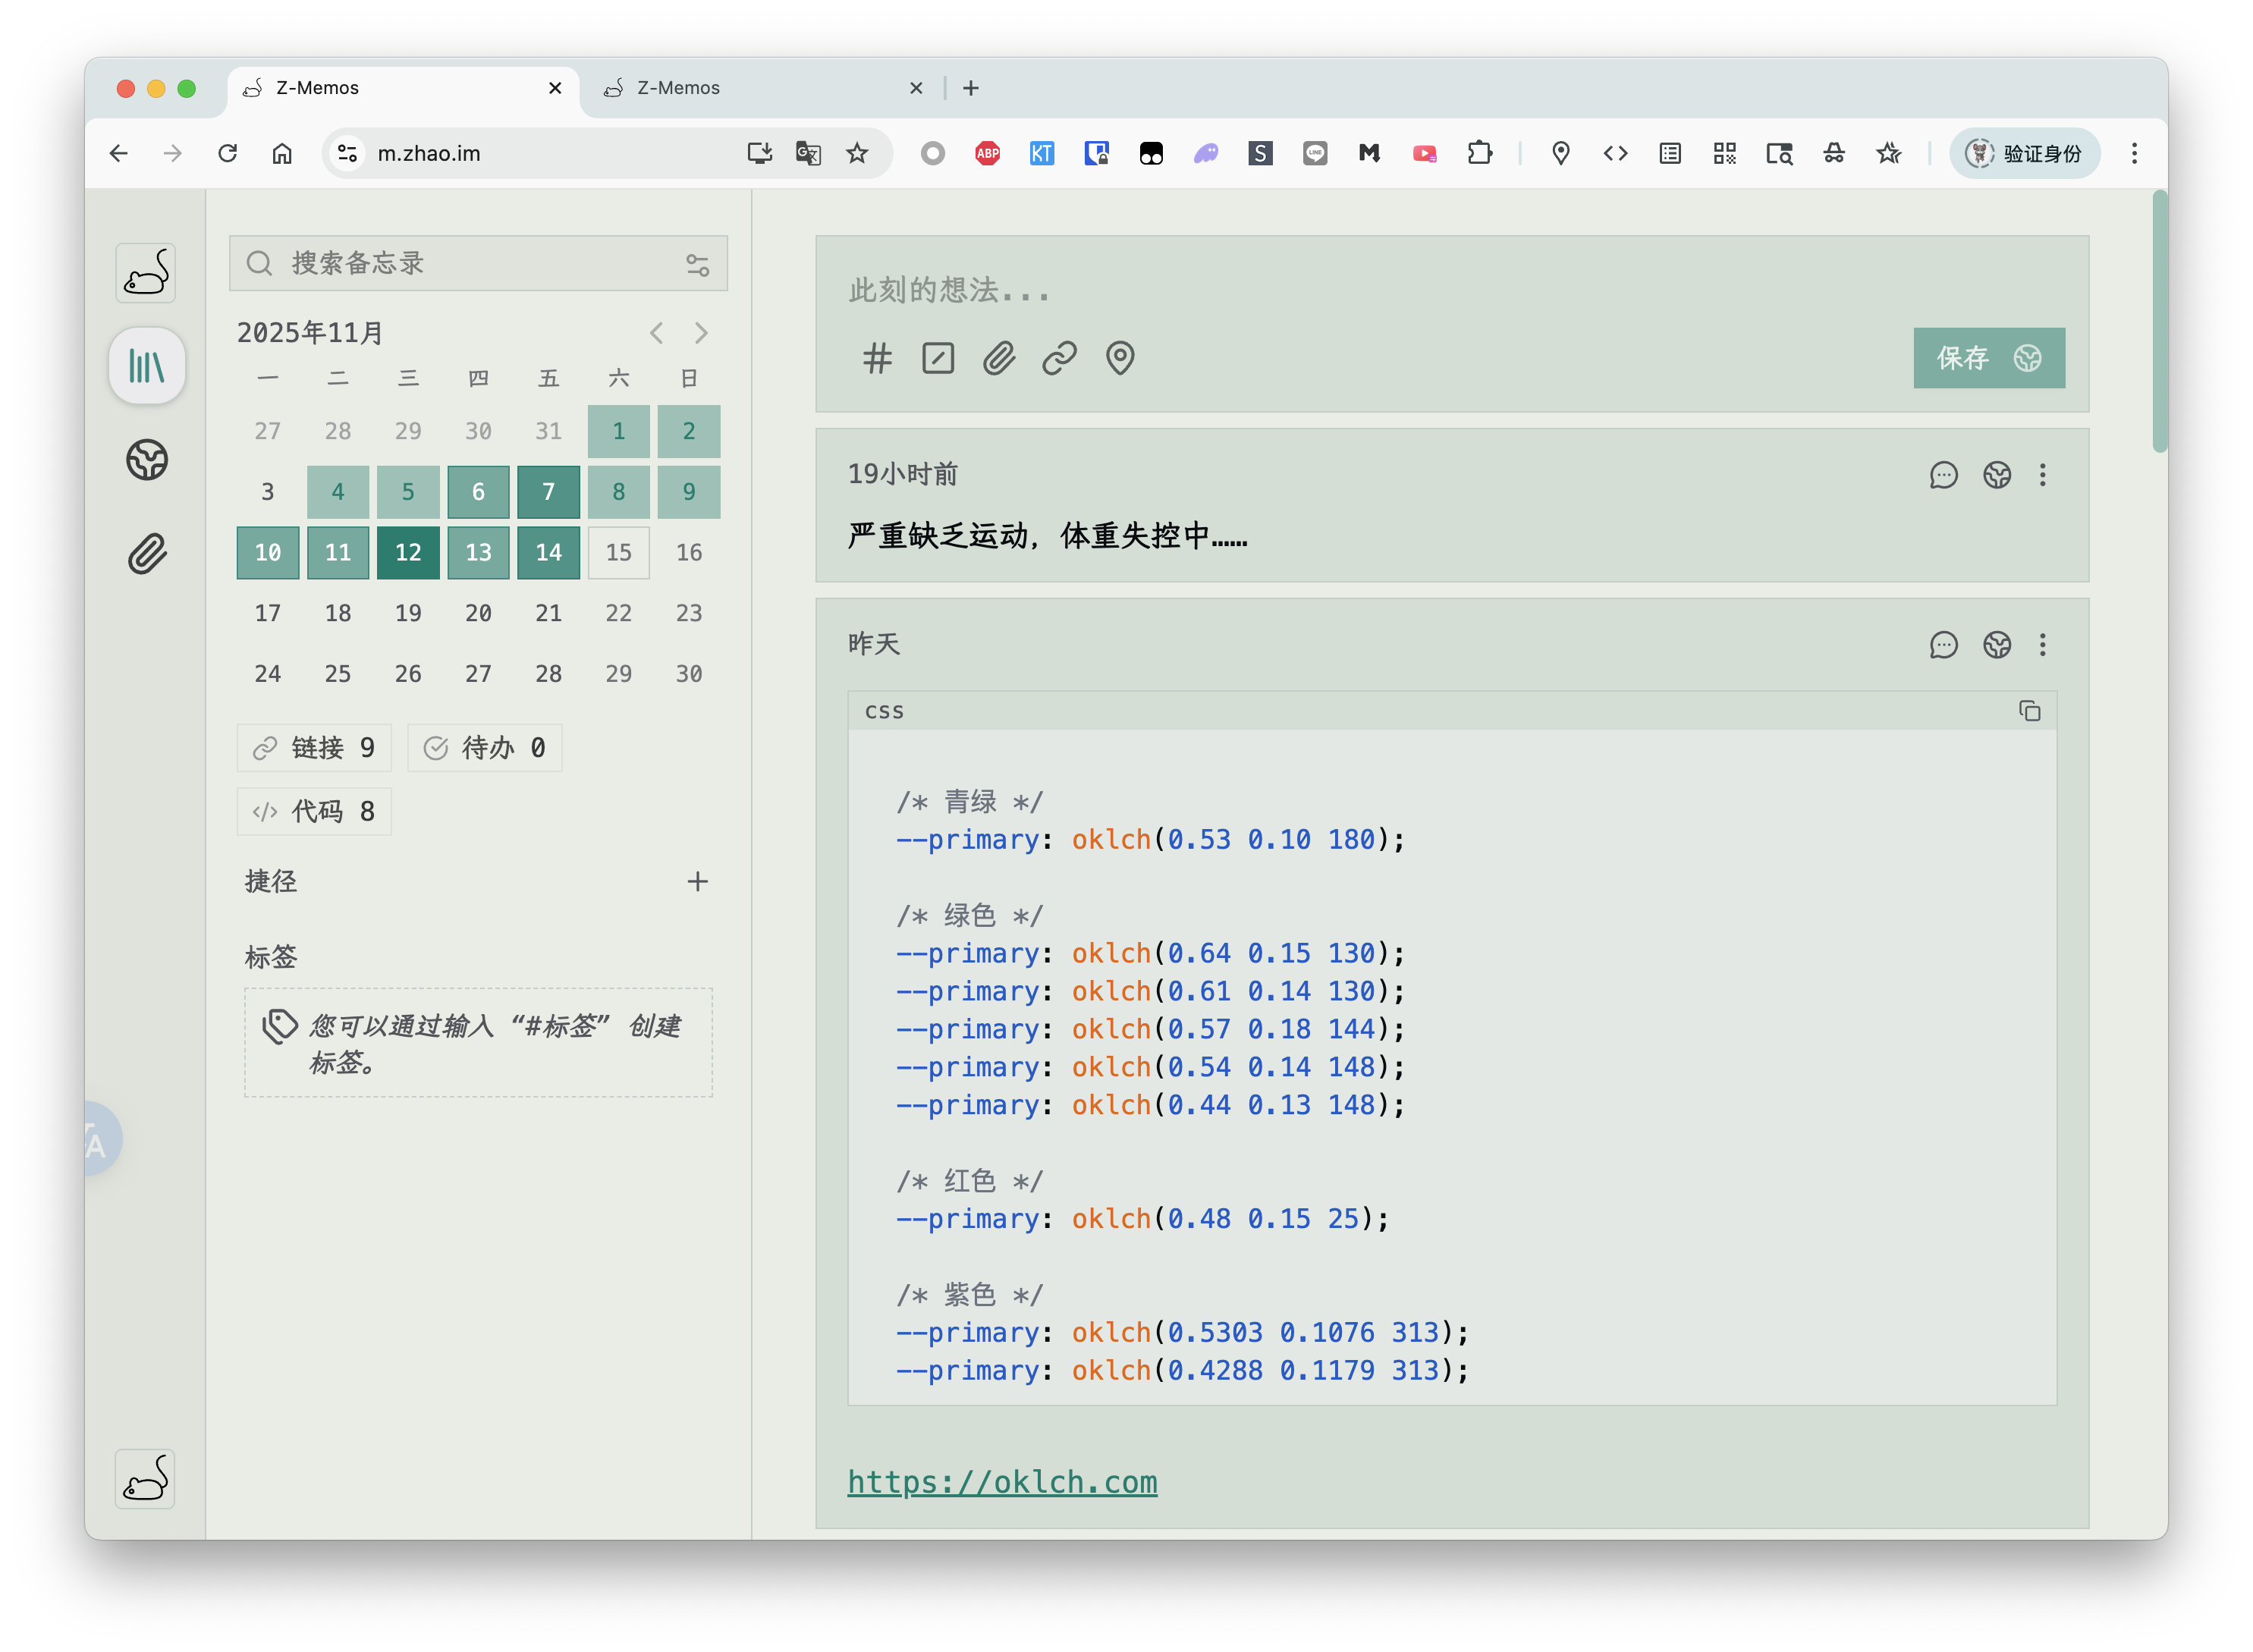Toggle the 待办 0 filter

(485, 748)
